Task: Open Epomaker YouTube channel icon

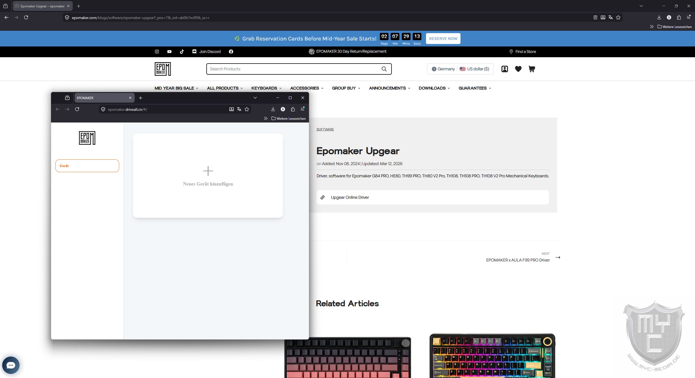Action: pos(169,52)
